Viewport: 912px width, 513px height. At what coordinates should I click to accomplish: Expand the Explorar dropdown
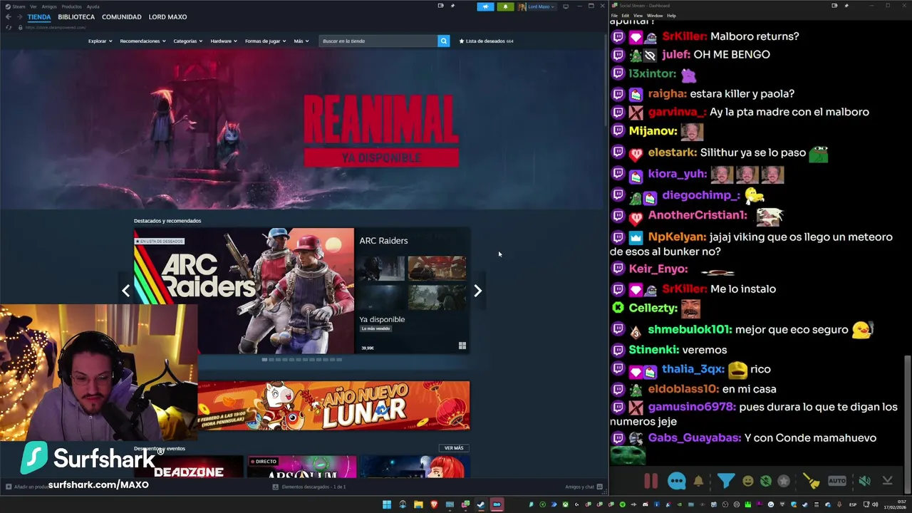tap(100, 41)
